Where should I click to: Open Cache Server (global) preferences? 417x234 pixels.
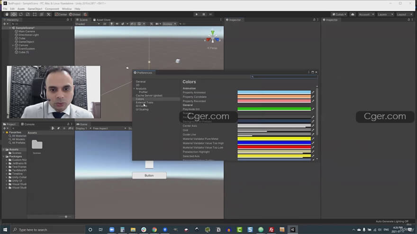149,95
